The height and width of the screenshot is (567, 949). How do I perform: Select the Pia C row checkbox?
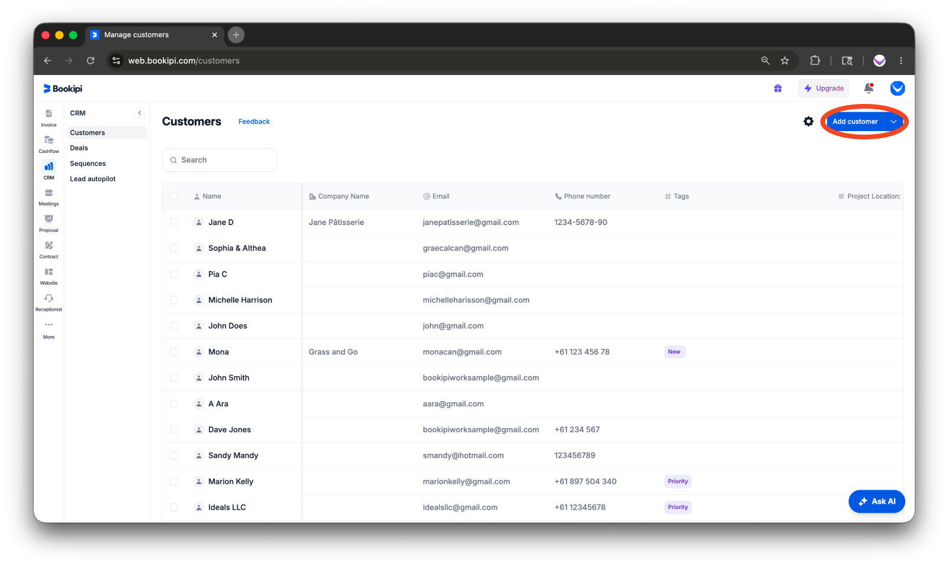pos(174,274)
